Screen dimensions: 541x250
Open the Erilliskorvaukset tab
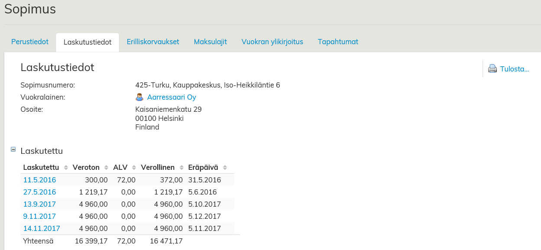click(x=153, y=42)
